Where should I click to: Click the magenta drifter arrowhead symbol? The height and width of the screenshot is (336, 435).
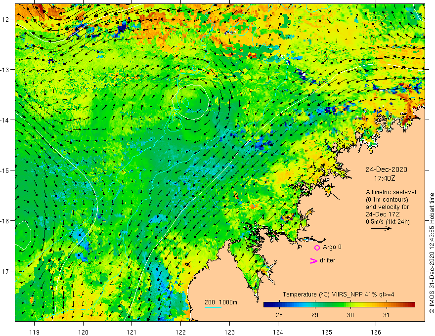click(x=314, y=260)
